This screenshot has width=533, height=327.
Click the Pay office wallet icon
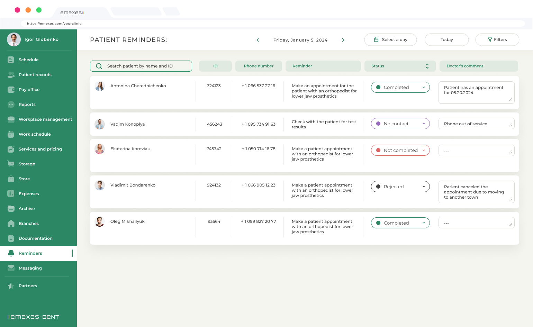(x=11, y=90)
